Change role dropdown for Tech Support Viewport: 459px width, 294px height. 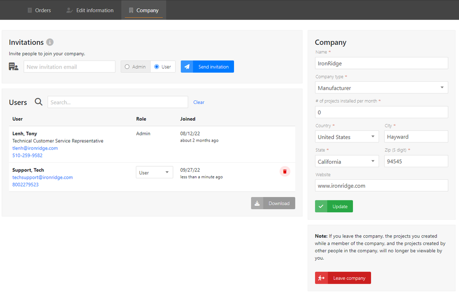click(154, 173)
